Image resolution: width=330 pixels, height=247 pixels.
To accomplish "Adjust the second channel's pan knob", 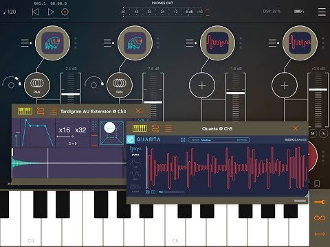I will point(94,83).
